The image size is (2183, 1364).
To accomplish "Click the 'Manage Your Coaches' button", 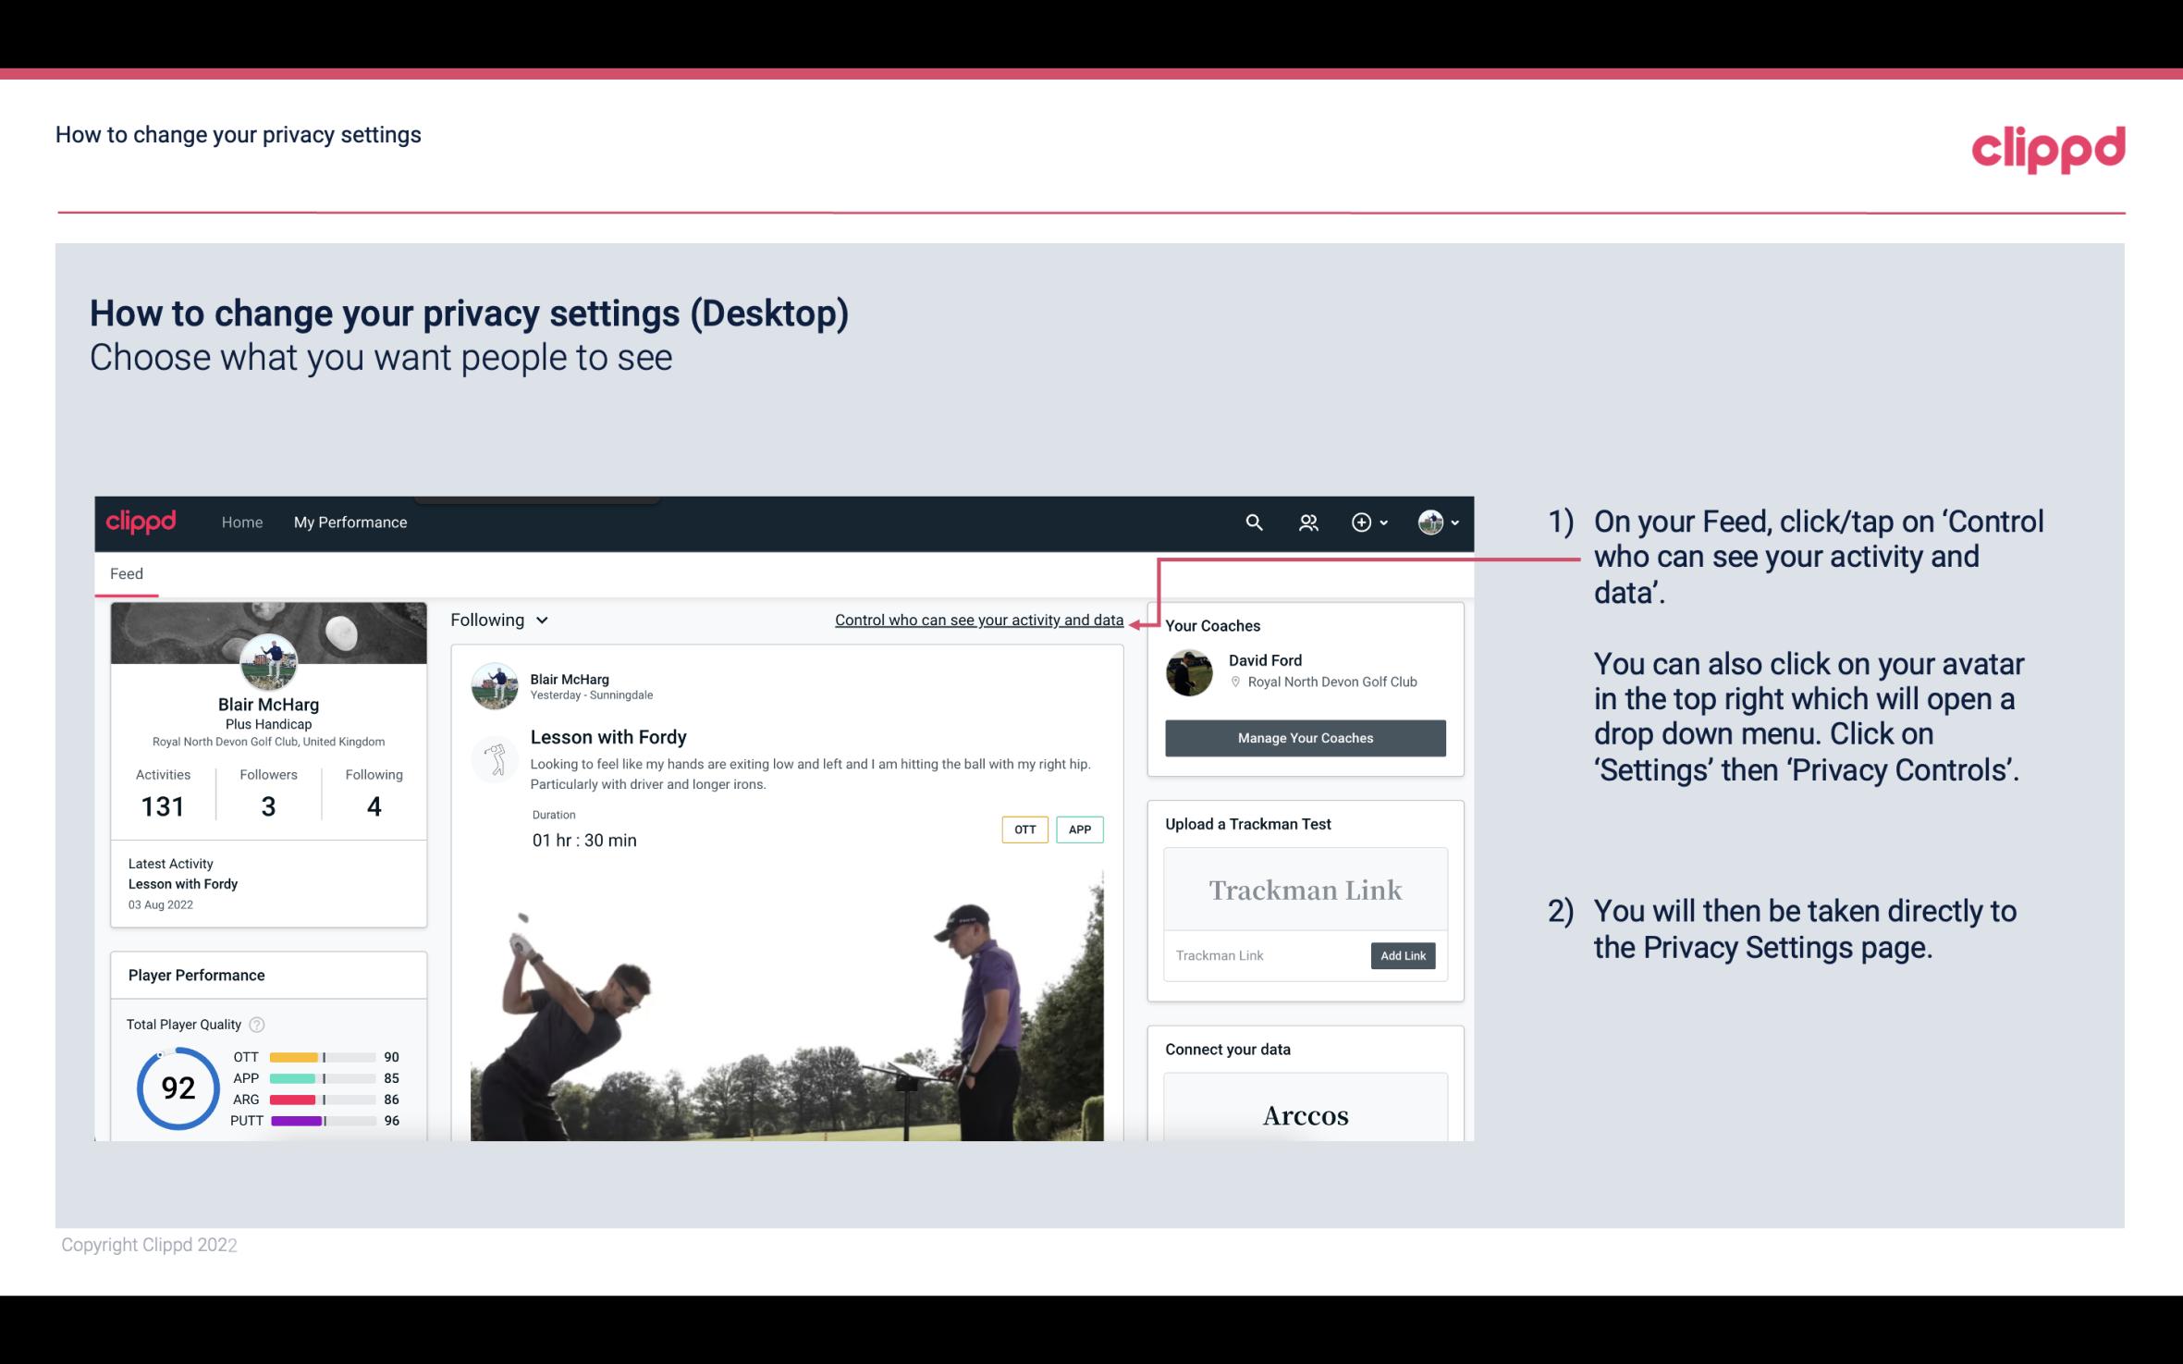I will 1304,737.
